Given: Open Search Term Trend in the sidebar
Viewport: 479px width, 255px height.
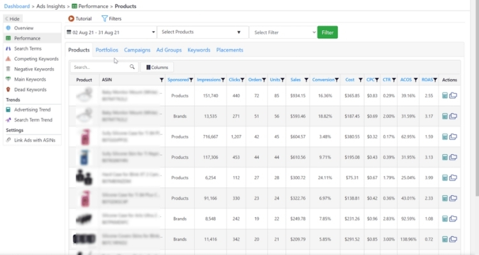Looking at the screenshot, I should [33, 120].
